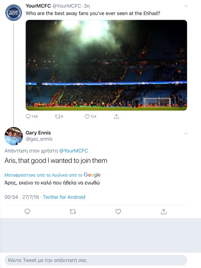Select the YourMCFC display name
The width and height of the screenshot is (201, 268).
tap(38, 6)
